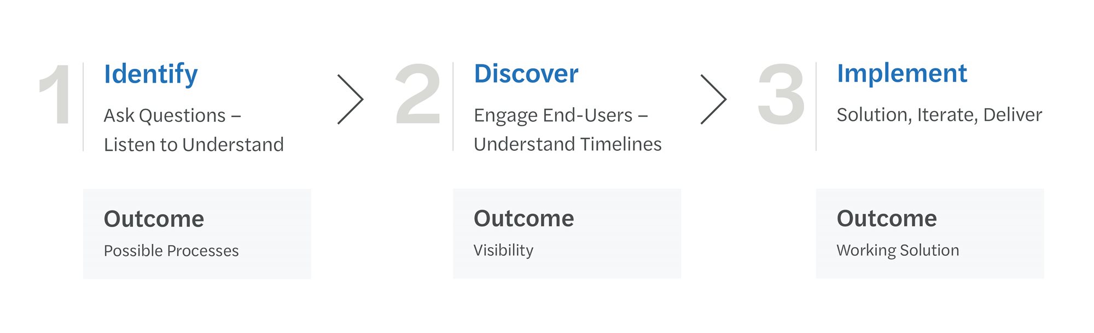Click the Outcome title above Visibility
This screenshot has height=333, width=1094.
523,218
